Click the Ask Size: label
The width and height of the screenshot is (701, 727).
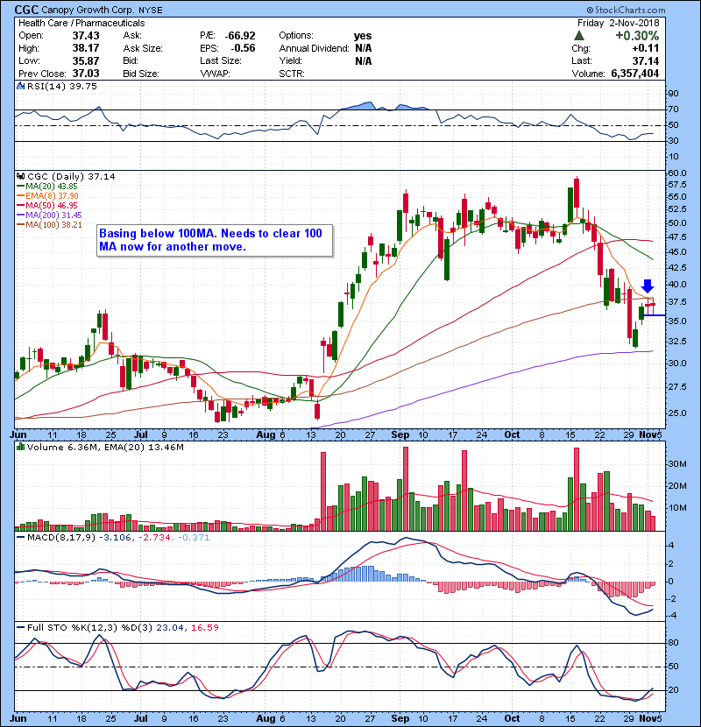coord(143,48)
